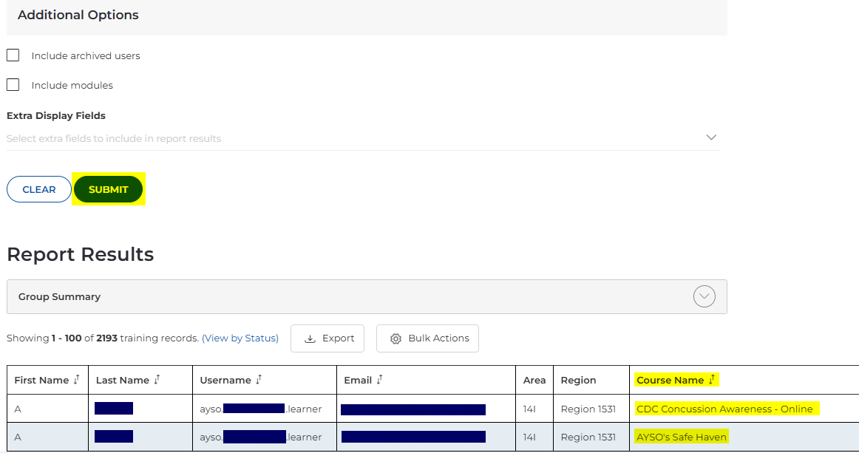Open the Extra Display Fields dropdown arrow
This screenshot has height=453, width=859.
711,137
